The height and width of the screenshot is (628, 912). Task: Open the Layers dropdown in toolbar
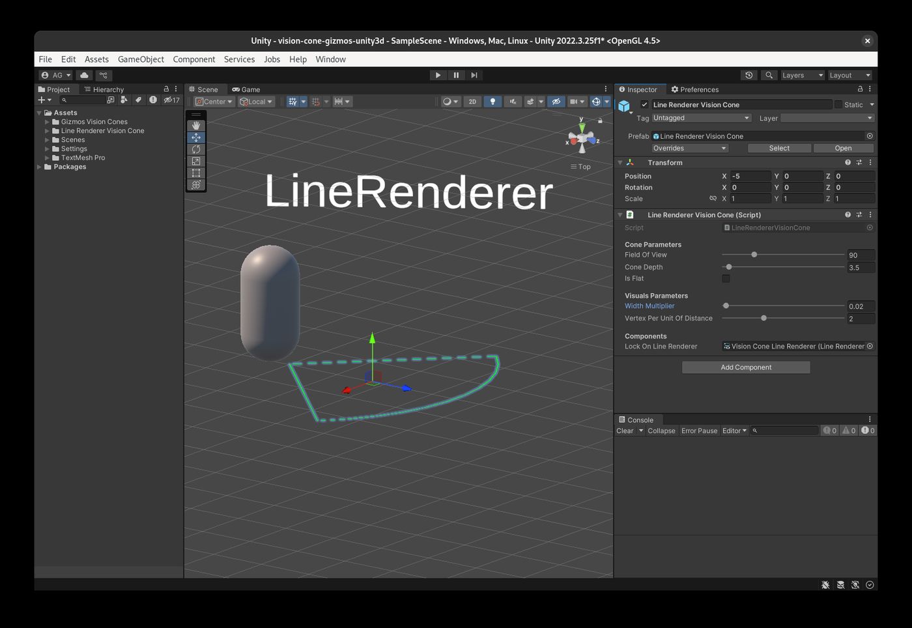[803, 75]
